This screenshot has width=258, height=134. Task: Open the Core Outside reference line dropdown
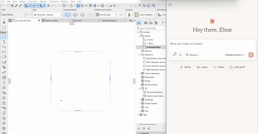tap(106, 15)
